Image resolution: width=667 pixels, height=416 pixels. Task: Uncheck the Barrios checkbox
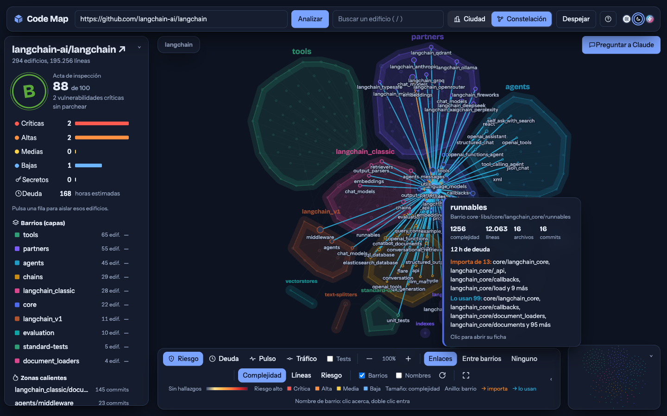coord(362,375)
